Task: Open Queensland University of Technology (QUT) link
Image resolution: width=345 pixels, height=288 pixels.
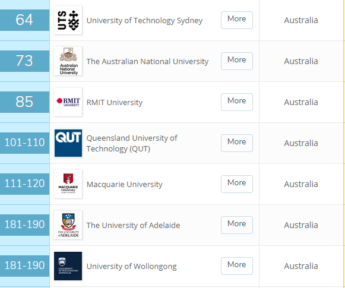Action: point(132,143)
